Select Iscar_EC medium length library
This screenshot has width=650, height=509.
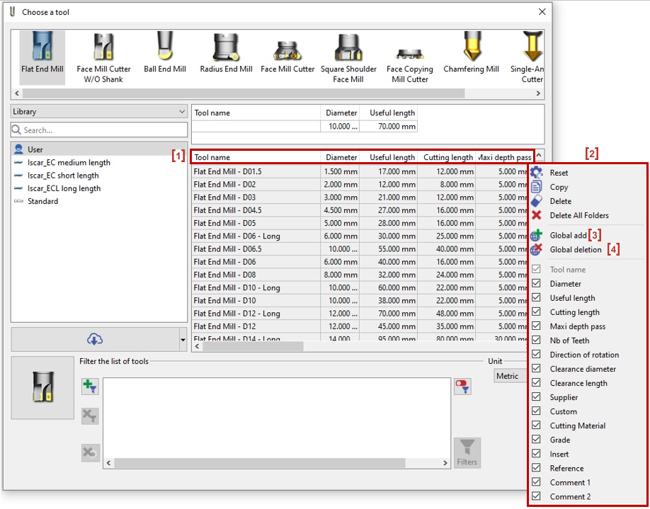(69, 163)
